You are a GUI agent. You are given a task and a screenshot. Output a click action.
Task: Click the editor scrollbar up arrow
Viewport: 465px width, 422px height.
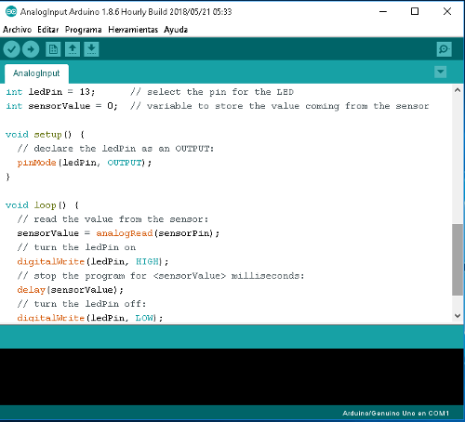[x=458, y=90]
